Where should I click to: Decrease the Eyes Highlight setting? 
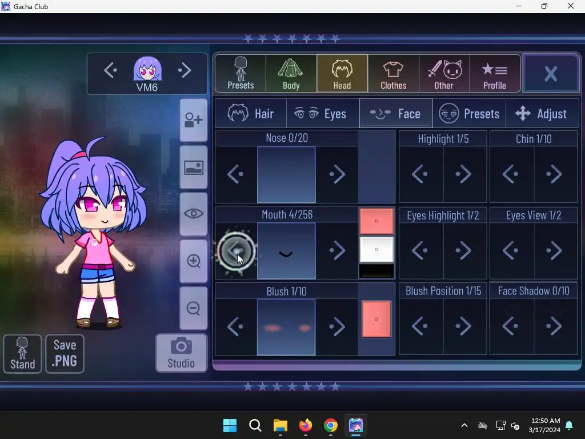click(x=421, y=251)
